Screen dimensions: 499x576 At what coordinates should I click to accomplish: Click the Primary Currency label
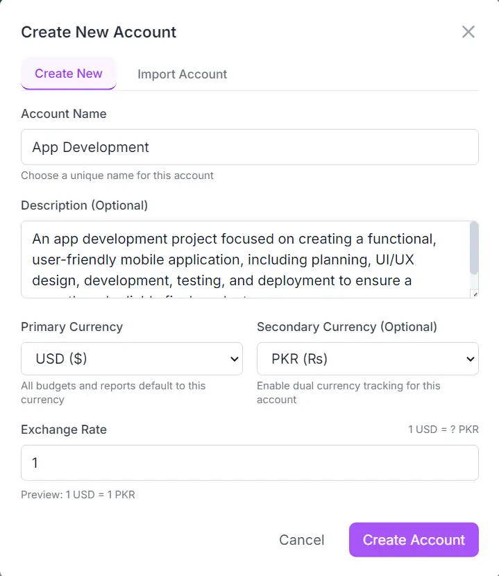(72, 327)
